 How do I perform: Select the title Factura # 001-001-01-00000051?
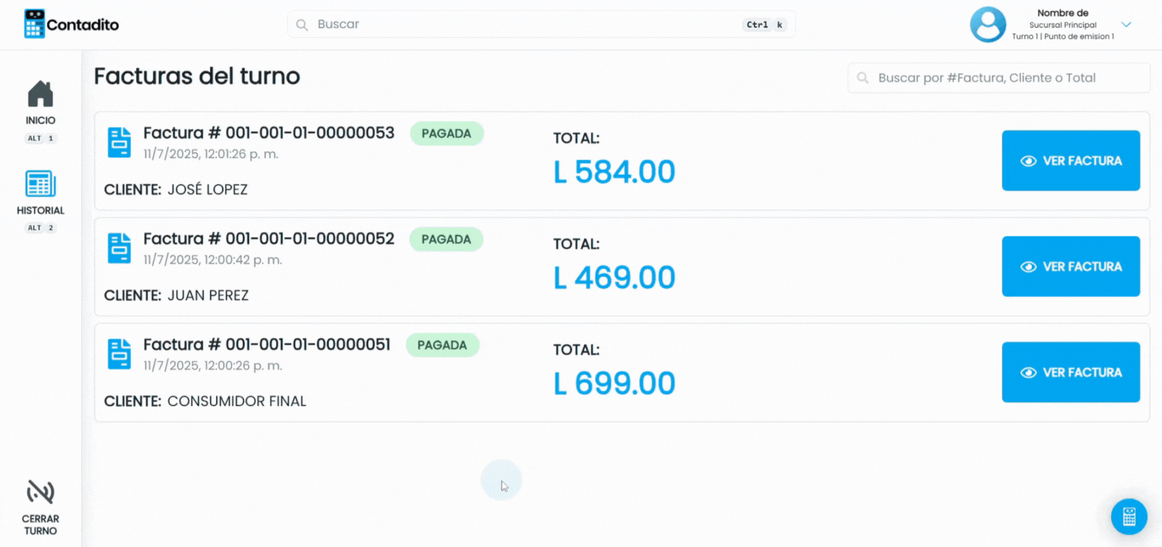pos(267,344)
